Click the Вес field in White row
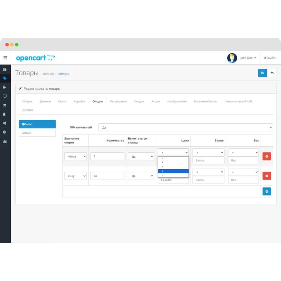 pyautogui.click(x=243, y=160)
